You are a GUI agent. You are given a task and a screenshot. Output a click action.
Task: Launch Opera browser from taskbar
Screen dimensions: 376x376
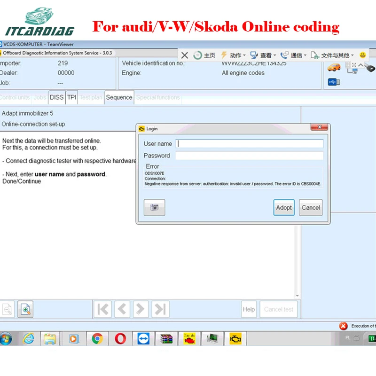[120, 339]
